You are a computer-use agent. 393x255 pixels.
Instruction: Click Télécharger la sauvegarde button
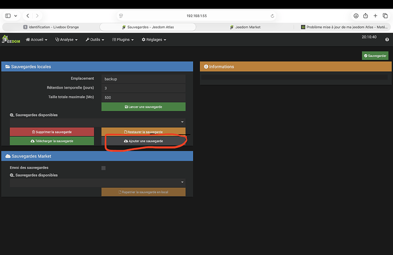click(x=52, y=141)
